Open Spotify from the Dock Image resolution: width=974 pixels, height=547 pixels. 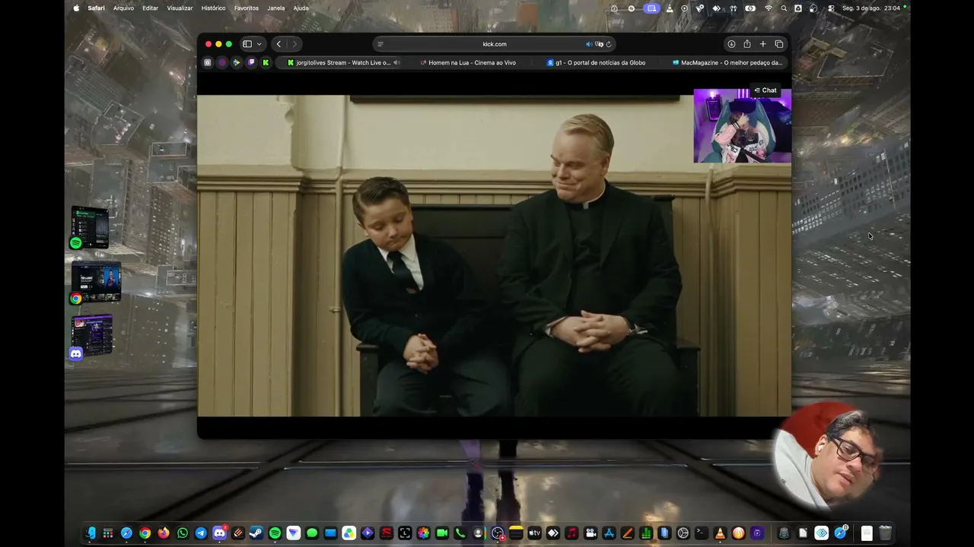coord(275,533)
